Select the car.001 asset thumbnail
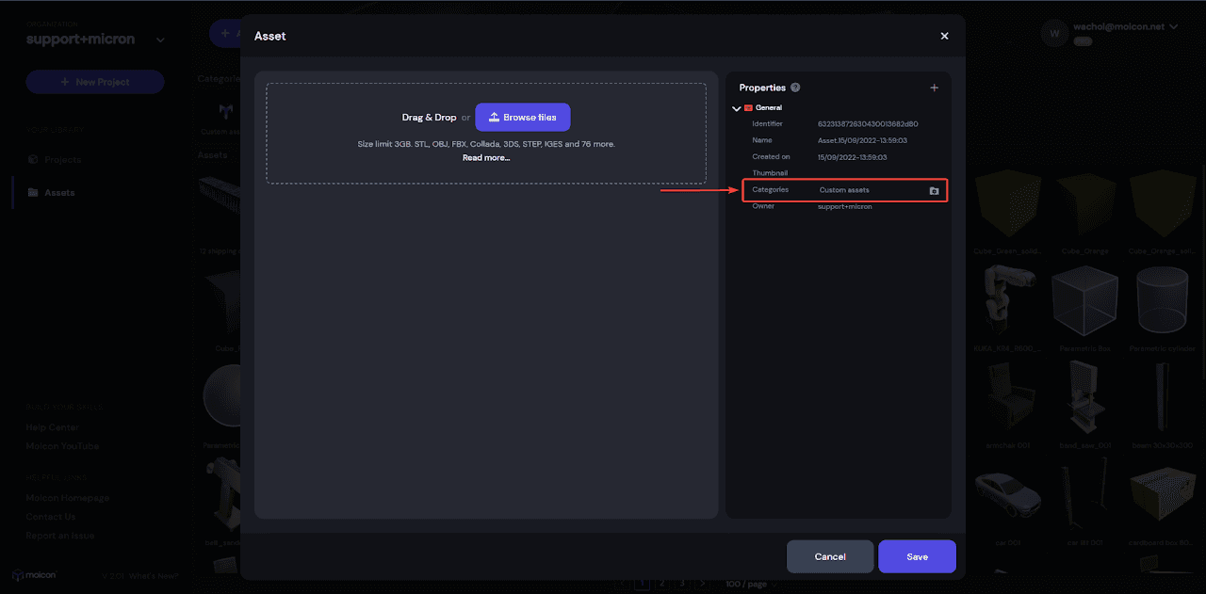This screenshot has width=1206, height=594. 1005,494
